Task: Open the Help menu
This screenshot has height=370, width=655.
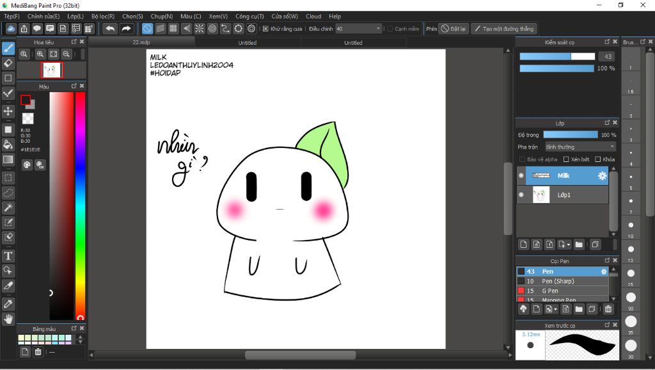Action: click(x=335, y=16)
